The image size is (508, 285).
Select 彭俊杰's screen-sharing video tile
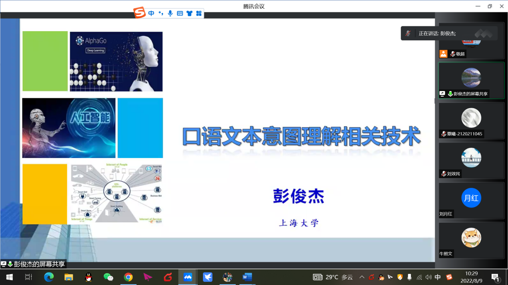coord(471,80)
